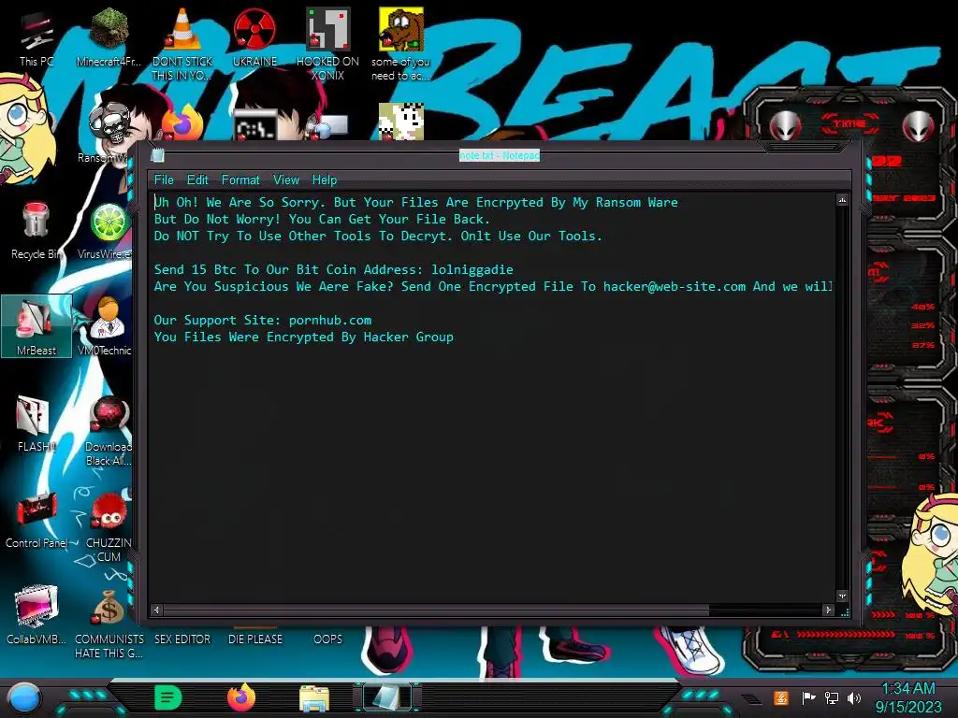Screen dimensions: 958x718
Task: Click the line 'Our Support Site: pornhub.com'
Action: pyautogui.click(x=263, y=321)
